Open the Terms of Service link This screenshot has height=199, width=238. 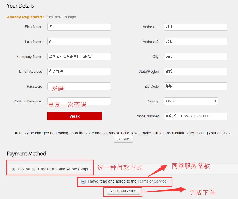[x=152, y=181]
